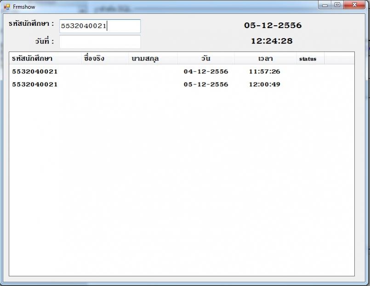This screenshot has height=286, width=370.
Task: Click the Frmshow window title icon
Action: (7, 7)
